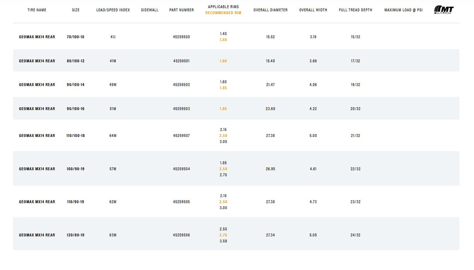Select the recommended 2.75 rim value
474x270 pixels.
click(x=223, y=235)
